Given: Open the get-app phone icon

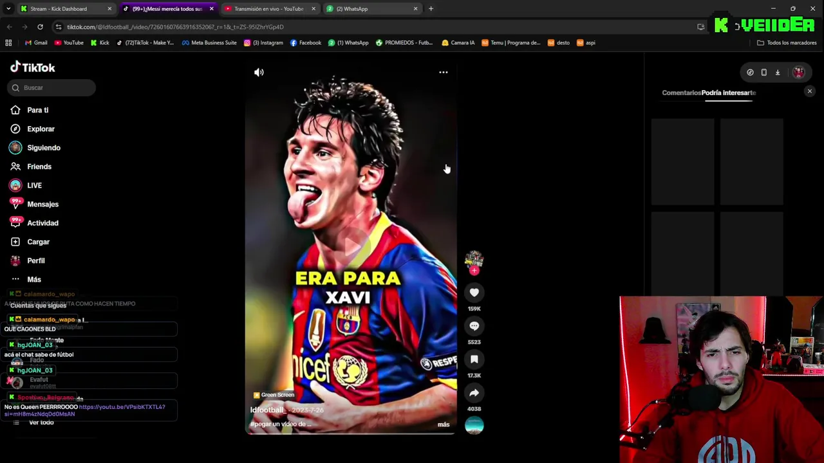Looking at the screenshot, I should tap(763, 73).
